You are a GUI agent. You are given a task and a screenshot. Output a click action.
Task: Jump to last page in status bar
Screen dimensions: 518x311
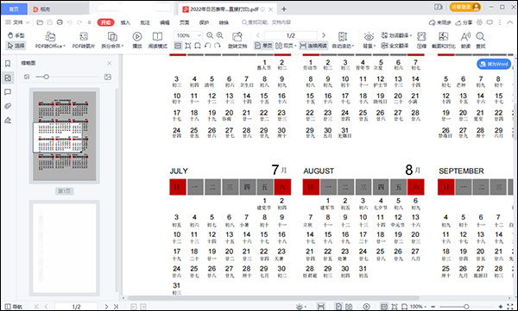tap(116, 307)
